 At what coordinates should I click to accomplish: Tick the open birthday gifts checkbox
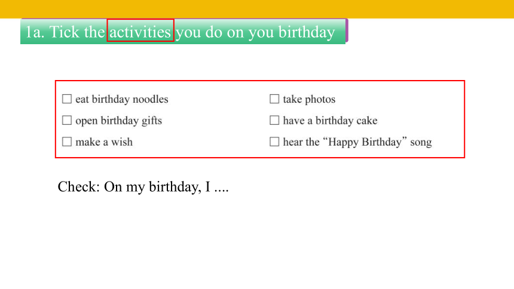click(x=67, y=120)
